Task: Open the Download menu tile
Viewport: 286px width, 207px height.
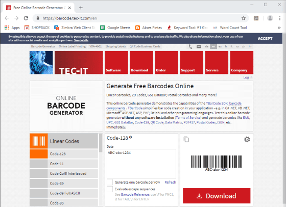Action: [x=141, y=62]
